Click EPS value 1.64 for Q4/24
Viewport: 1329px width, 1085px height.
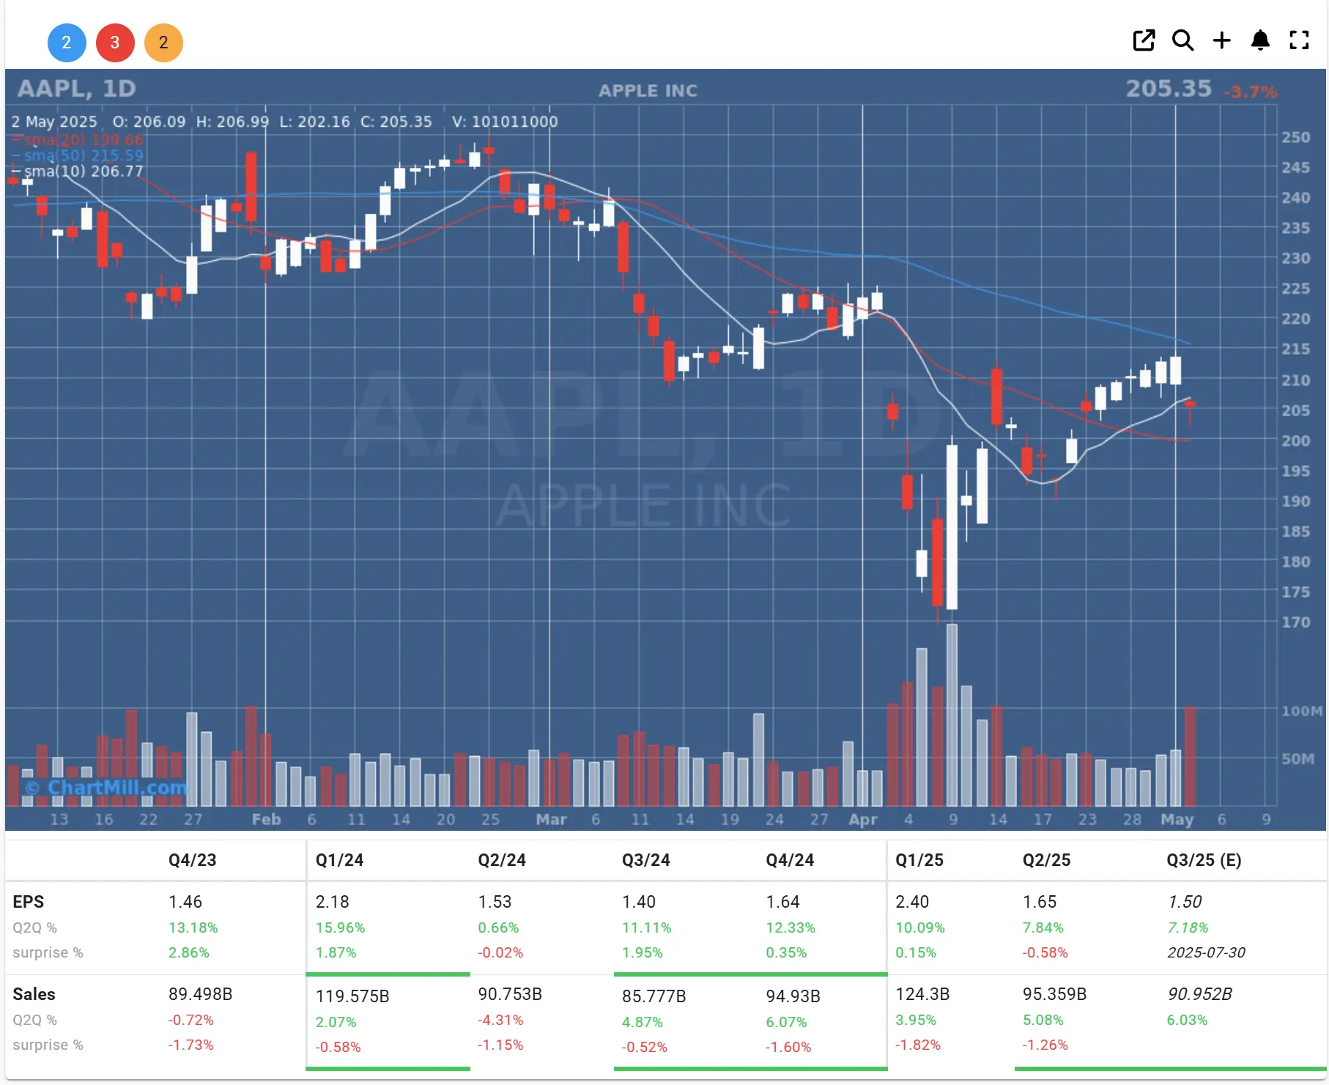point(782,902)
